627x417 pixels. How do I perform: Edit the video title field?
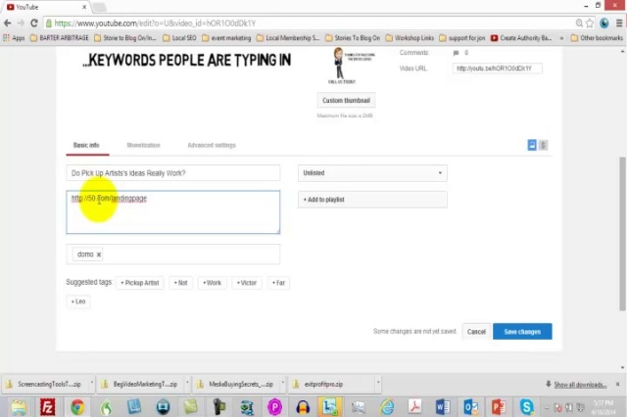pos(173,173)
